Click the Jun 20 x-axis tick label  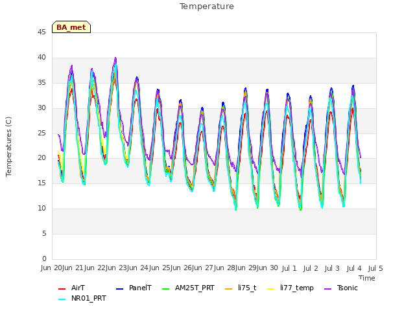[51, 268]
